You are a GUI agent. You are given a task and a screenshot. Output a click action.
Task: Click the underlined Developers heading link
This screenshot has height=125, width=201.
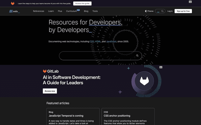pyautogui.click(x=105, y=22)
